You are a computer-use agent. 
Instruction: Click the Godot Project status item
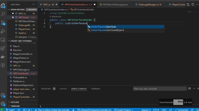pyautogui.click(x=124, y=110)
